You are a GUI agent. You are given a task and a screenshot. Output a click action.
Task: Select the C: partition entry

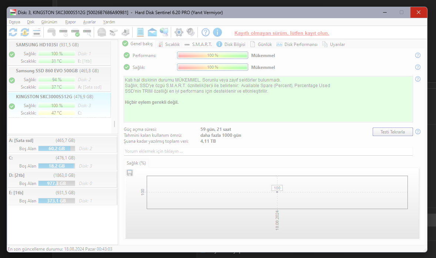click(62, 162)
